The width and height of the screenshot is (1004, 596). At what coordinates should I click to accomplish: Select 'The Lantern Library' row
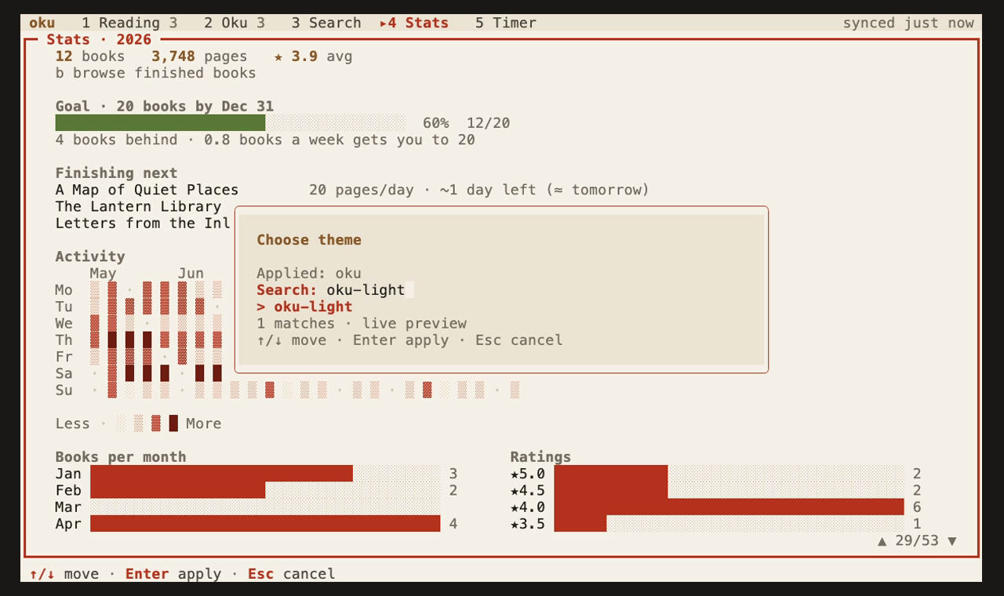138,206
